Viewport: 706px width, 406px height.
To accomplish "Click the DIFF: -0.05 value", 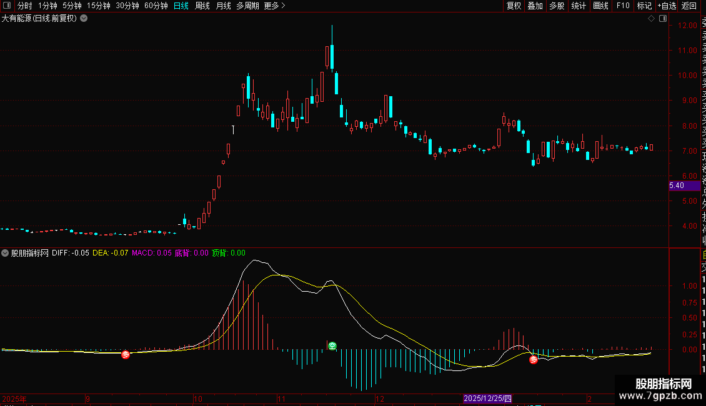I will click(70, 253).
